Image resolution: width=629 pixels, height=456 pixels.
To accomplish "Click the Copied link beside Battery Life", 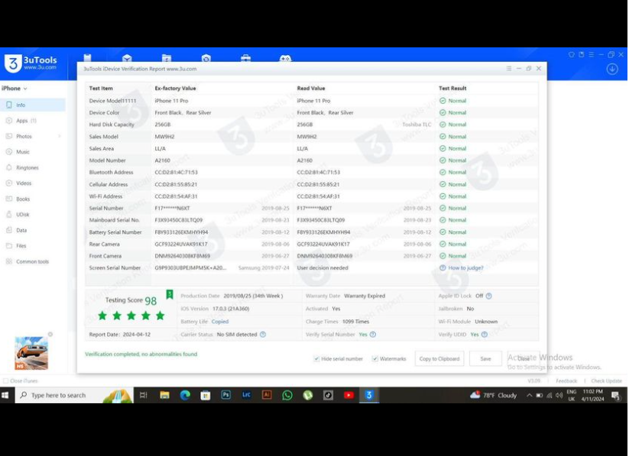I will [220, 322].
